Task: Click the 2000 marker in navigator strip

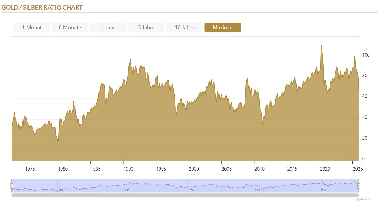Action: [192, 190]
